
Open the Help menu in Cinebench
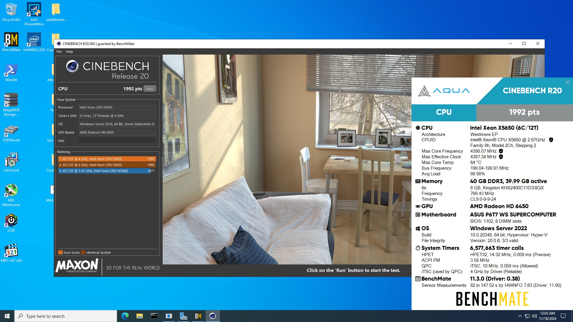(69, 52)
